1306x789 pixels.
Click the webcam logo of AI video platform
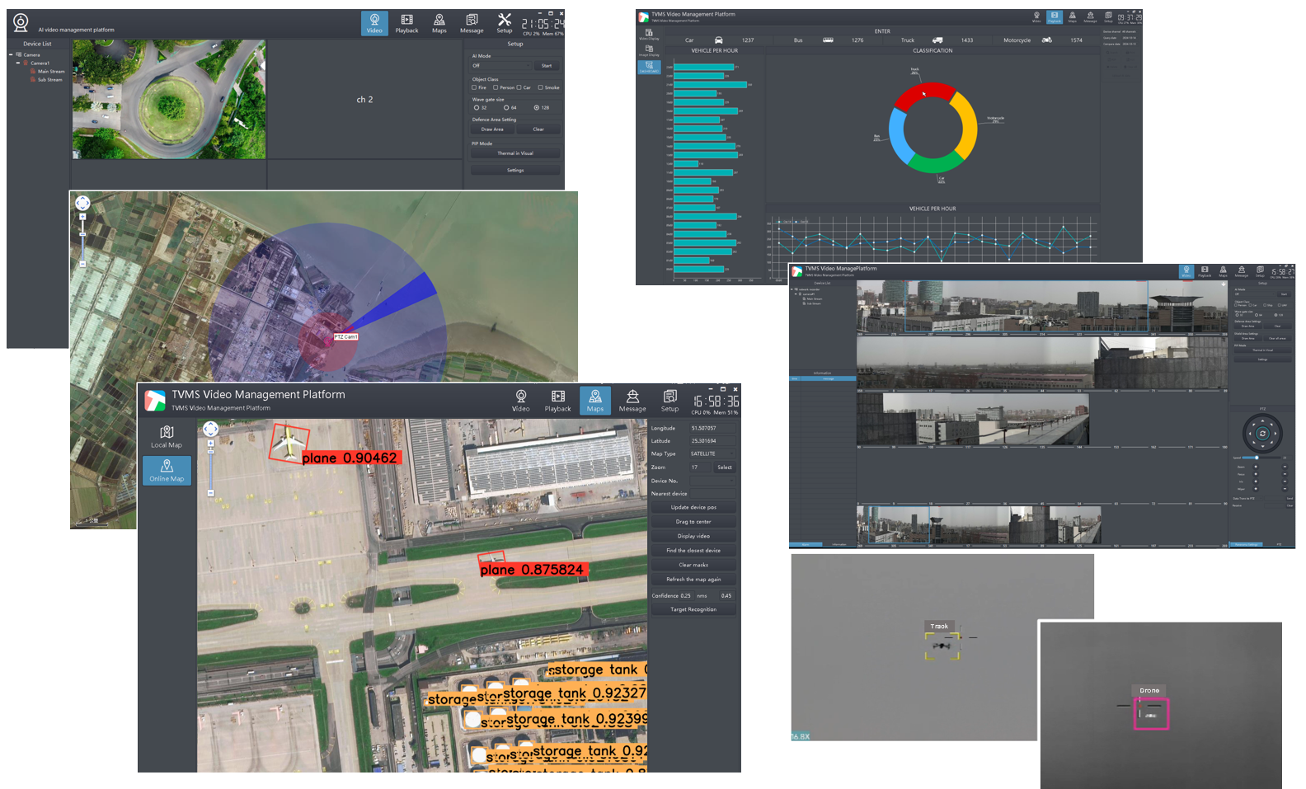21,23
